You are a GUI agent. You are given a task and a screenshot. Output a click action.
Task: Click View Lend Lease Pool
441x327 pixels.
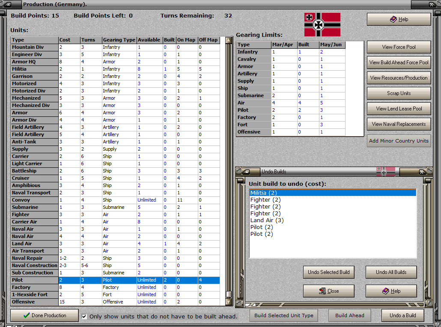[399, 109]
